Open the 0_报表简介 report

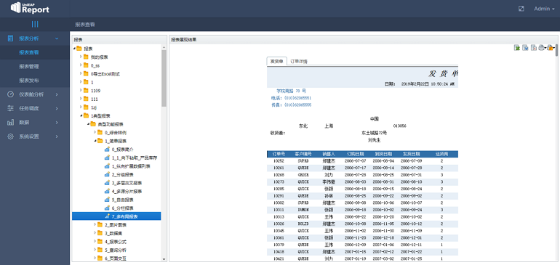click(122, 149)
